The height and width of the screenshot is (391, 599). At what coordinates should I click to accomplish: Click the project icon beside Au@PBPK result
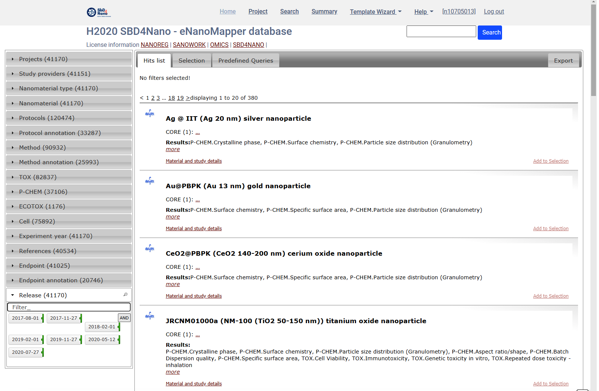coord(150,181)
